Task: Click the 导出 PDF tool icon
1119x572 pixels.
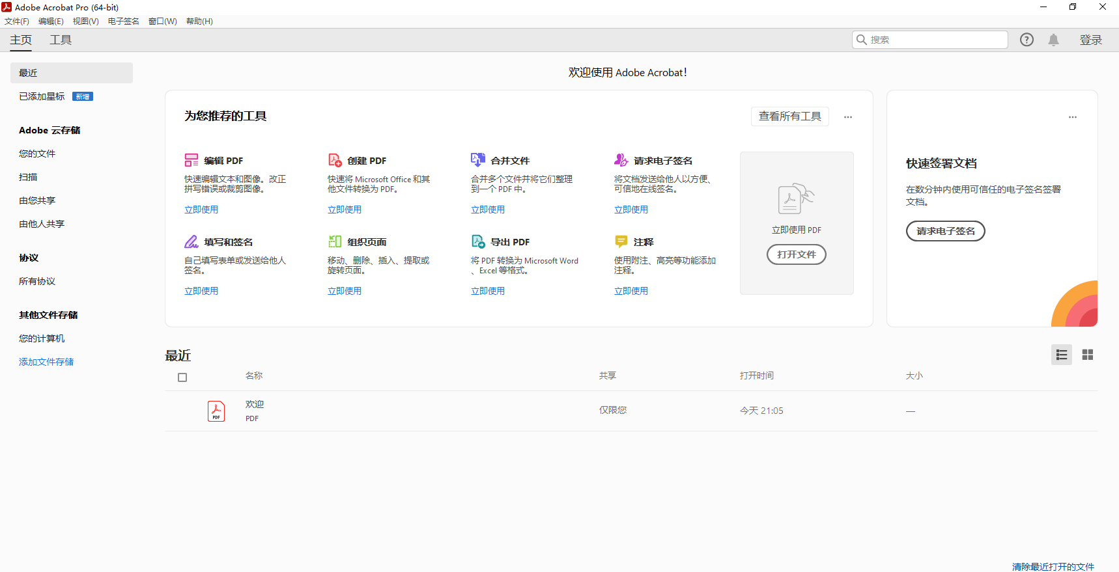Action: coord(478,241)
